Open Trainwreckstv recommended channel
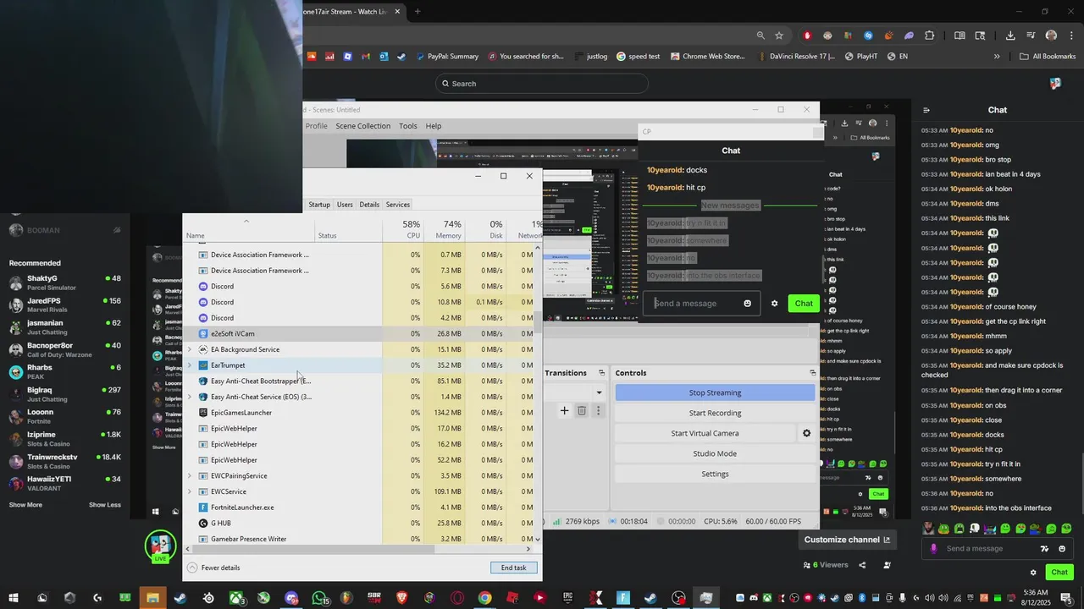Screen dimensions: 1084x609 65,461
